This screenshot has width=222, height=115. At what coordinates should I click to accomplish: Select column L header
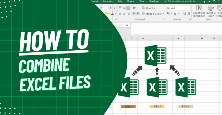(x=190, y=38)
